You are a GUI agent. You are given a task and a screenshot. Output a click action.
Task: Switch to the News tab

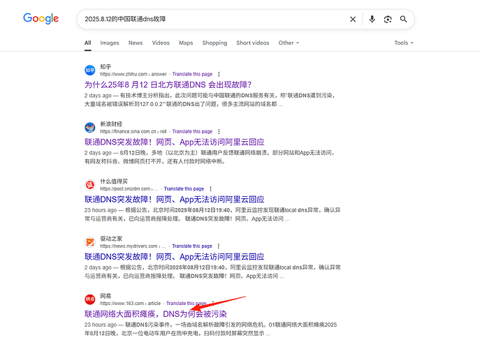pyautogui.click(x=136, y=43)
